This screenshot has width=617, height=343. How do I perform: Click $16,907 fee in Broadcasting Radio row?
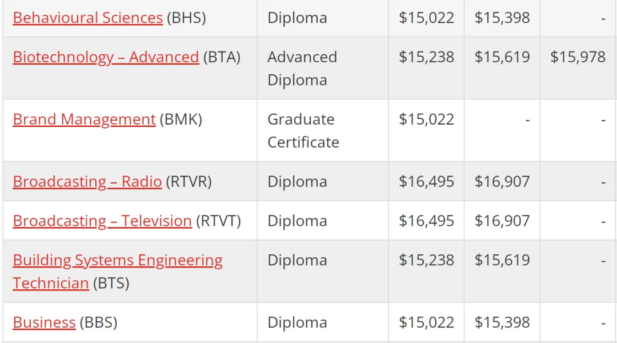point(502,182)
